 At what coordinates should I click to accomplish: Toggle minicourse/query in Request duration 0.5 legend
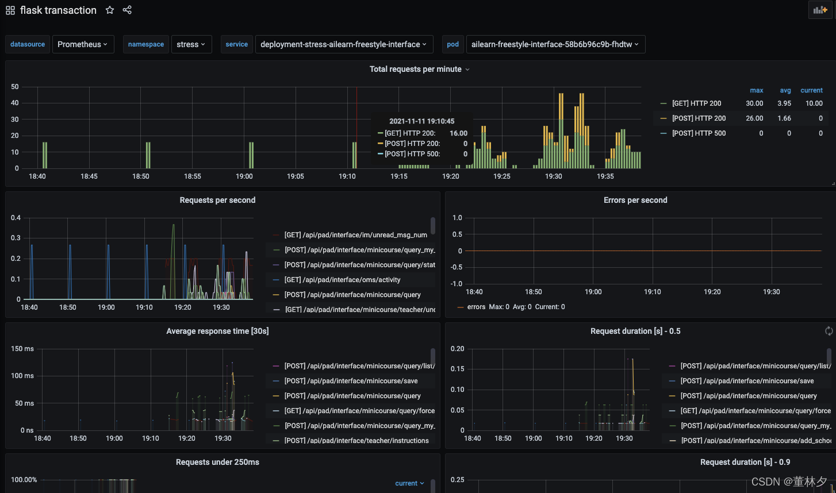749,396
